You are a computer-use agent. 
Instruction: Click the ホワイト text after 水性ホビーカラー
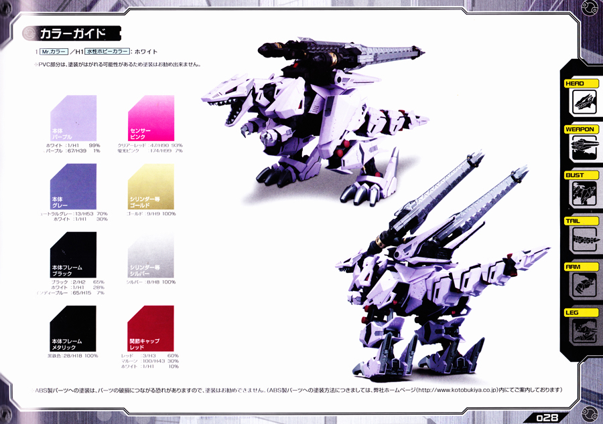146,51
